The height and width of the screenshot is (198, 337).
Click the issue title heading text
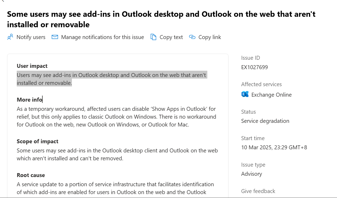161,19
